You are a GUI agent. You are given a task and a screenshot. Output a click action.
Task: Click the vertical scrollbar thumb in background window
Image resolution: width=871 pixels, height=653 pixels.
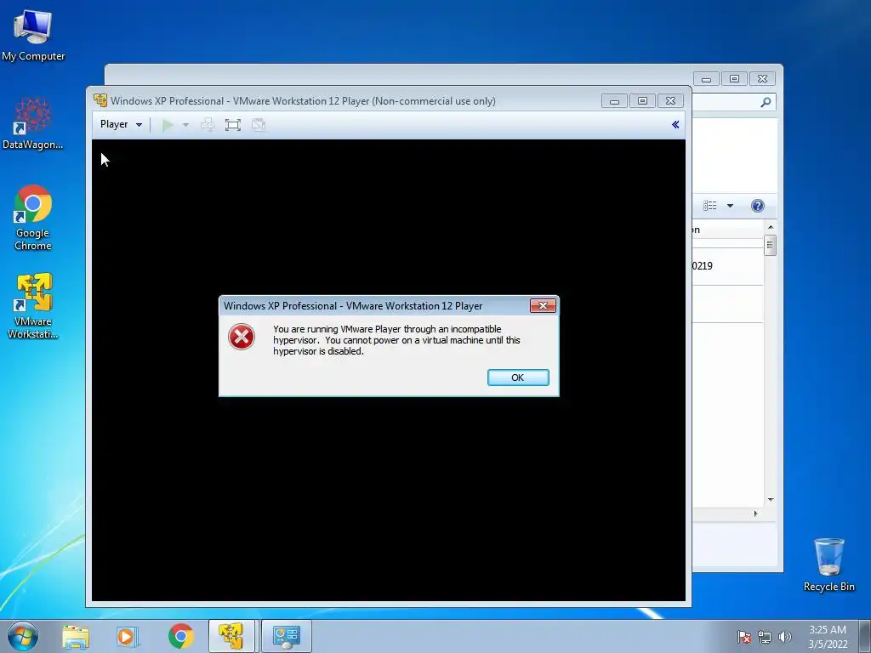(770, 245)
